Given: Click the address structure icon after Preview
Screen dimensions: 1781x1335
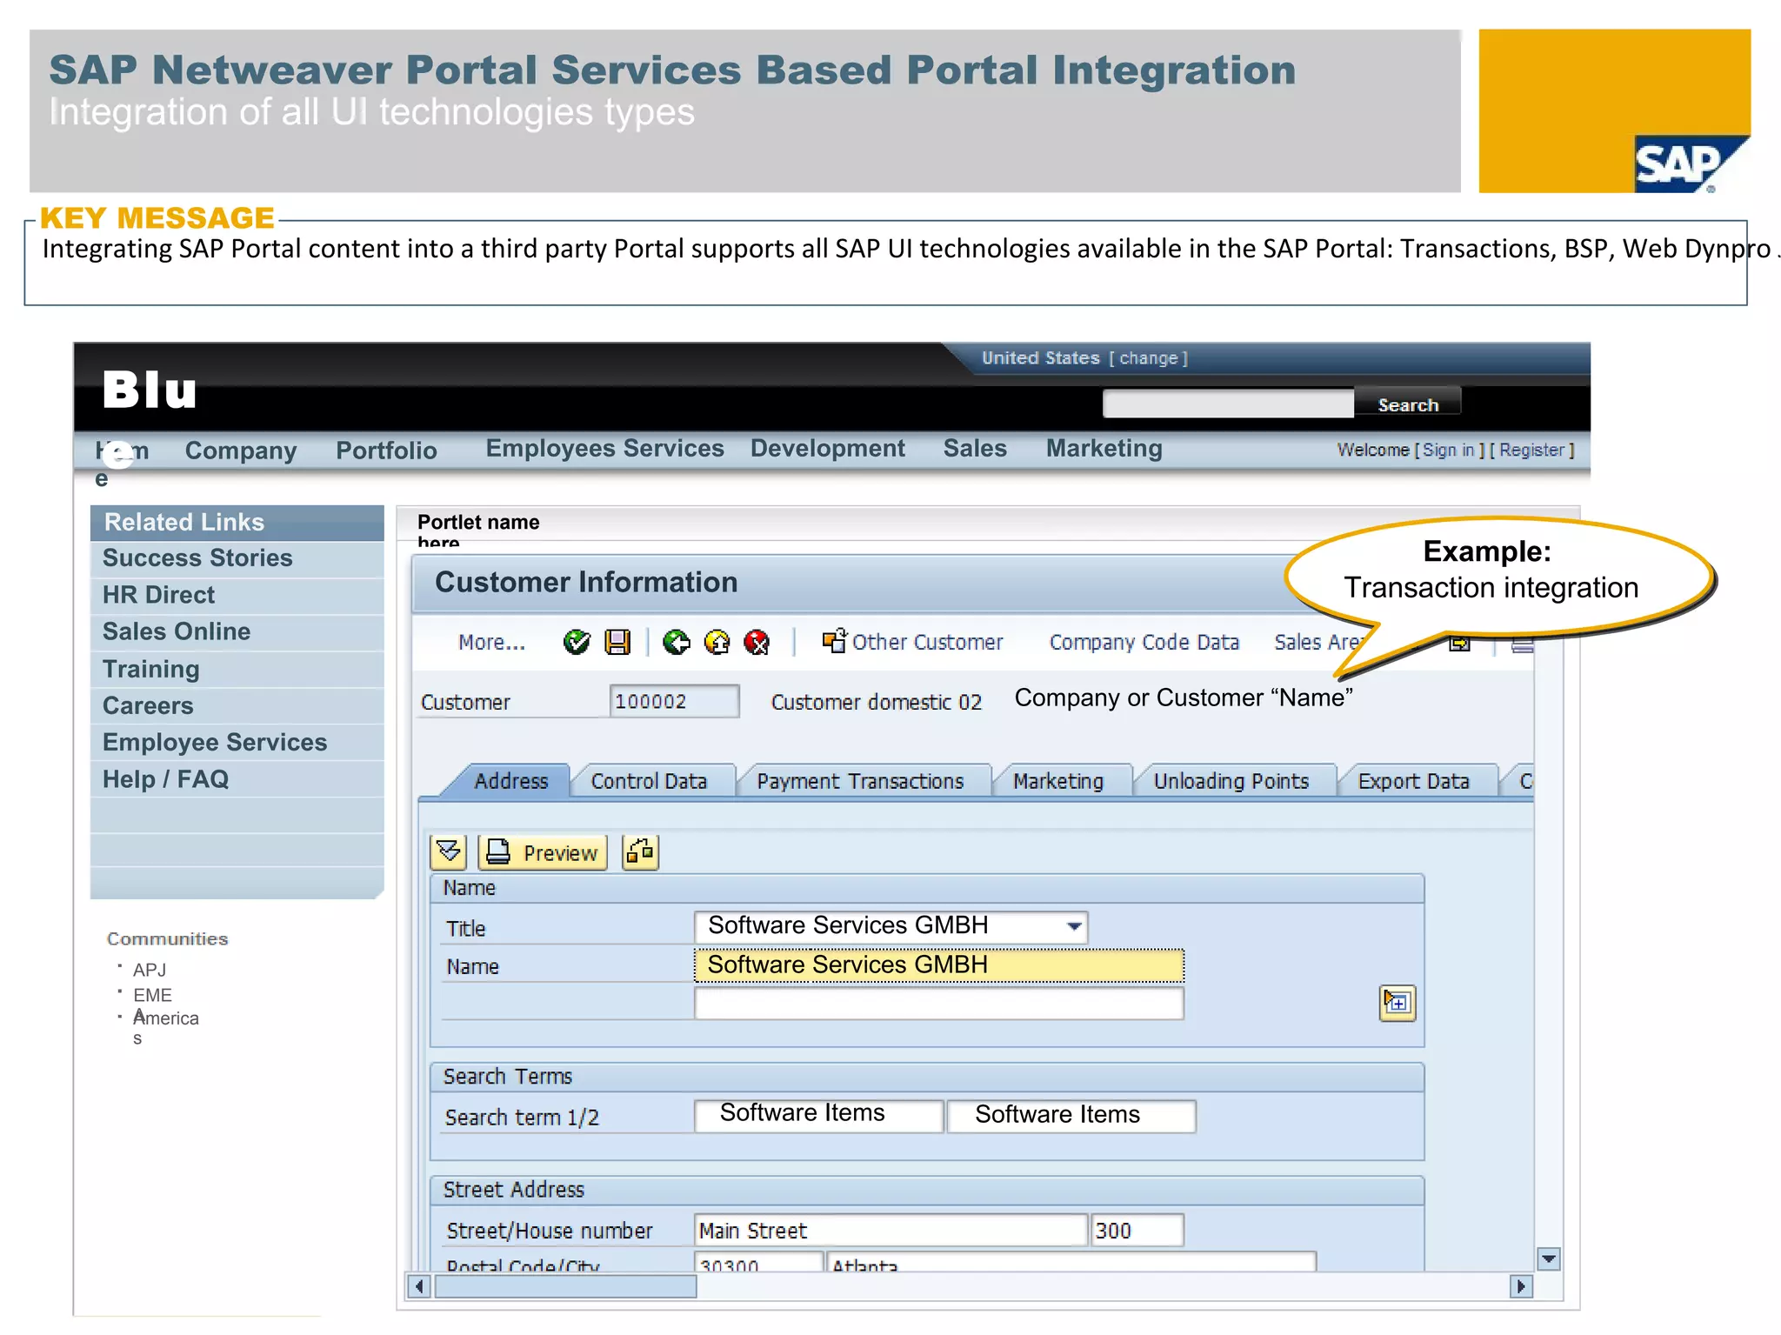Looking at the screenshot, I should tap(640, 851).
